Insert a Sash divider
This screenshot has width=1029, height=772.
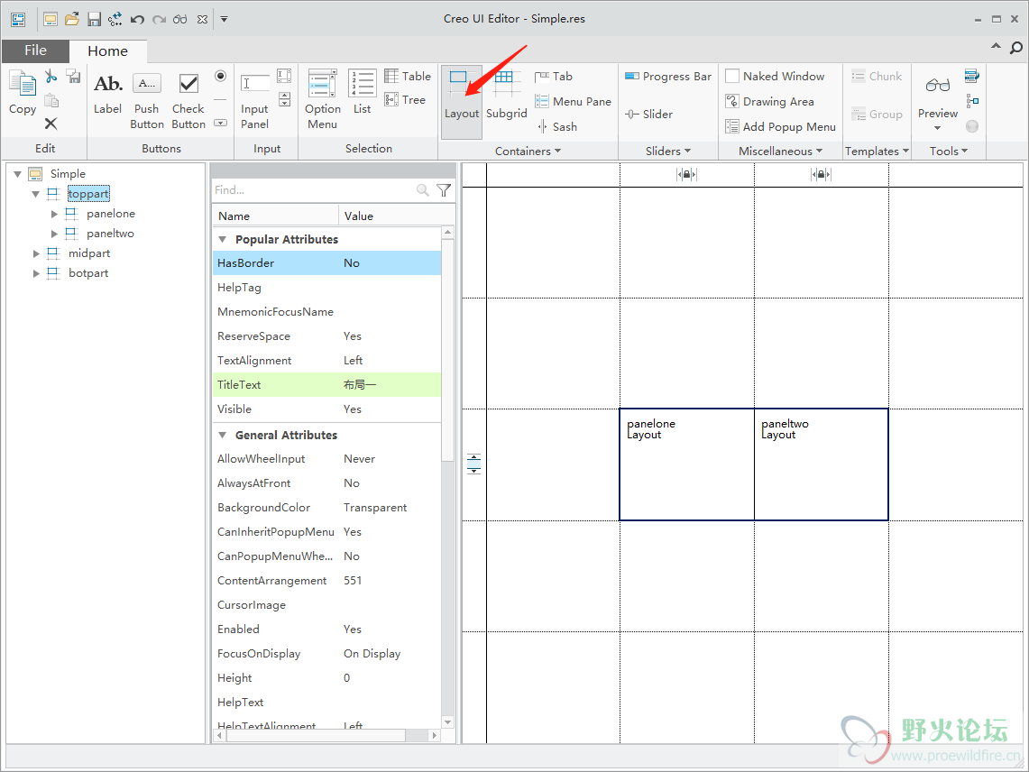(556, 126)
